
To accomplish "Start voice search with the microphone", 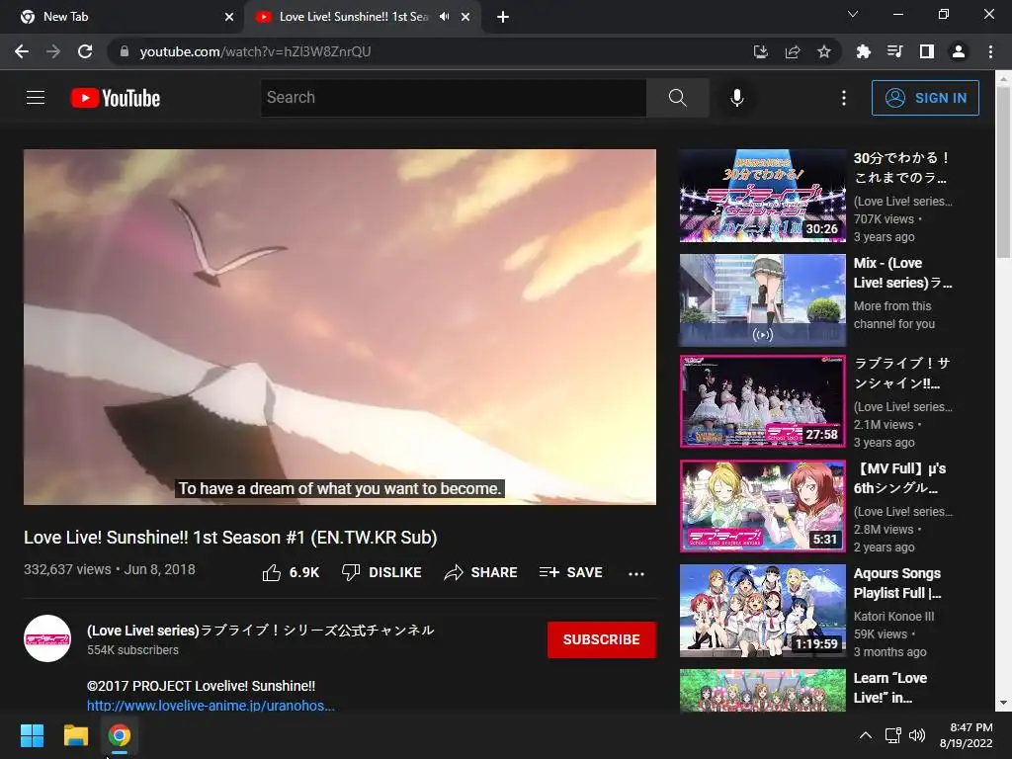I will (x=736, y=98).
